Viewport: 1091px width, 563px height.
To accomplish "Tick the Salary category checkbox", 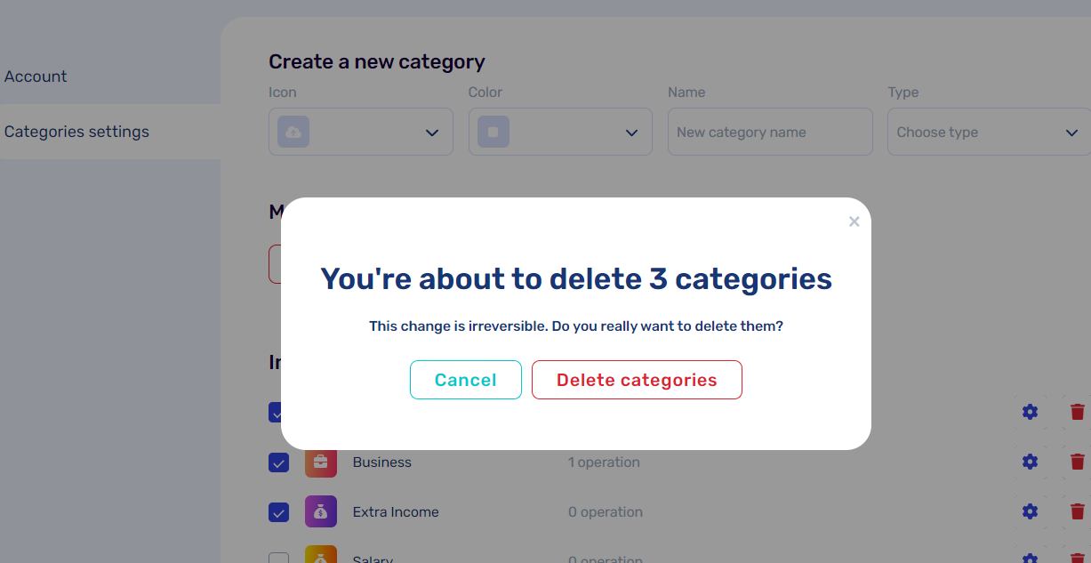I will (279, 559).
